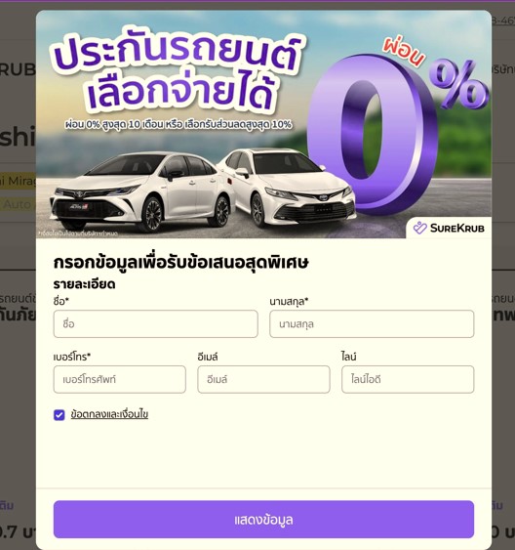Open the ข้อตกลงและเงื่อนไข link
The image size is (515, 550).
click(x=109, y=414)
